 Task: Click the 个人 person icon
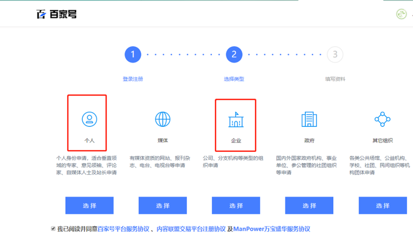tap(89, 119)
